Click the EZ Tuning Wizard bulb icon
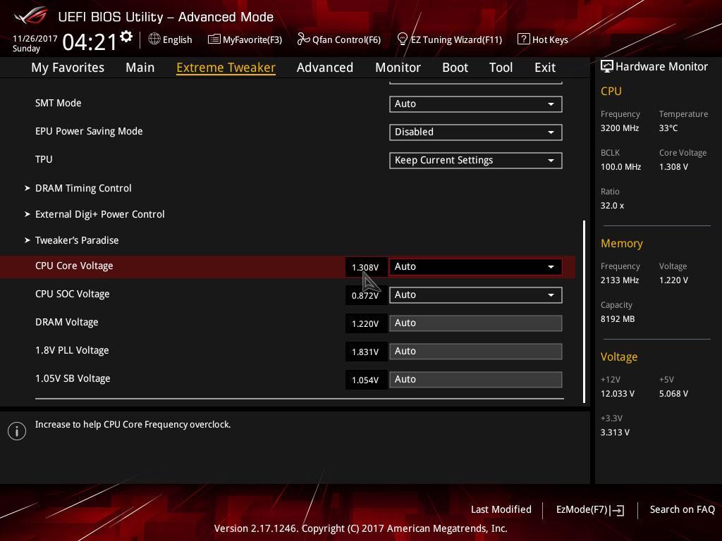 click(402, 39)
